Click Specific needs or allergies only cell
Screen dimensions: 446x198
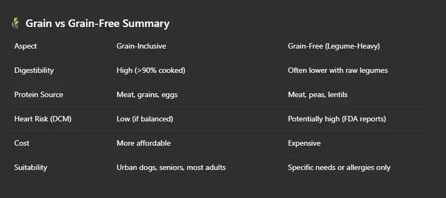339,167
